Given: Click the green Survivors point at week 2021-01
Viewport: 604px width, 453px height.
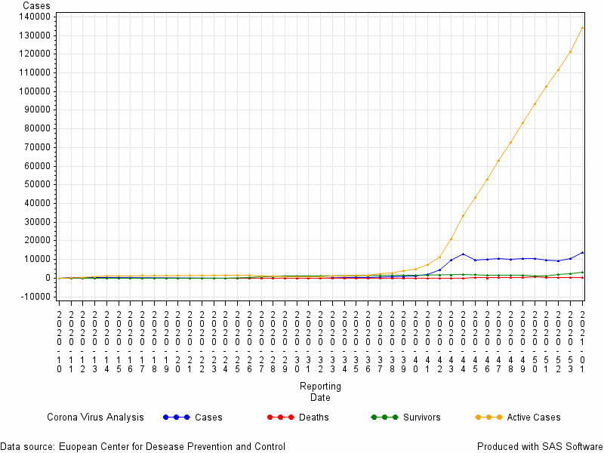Looking at the screenshot, I should 582,273.
